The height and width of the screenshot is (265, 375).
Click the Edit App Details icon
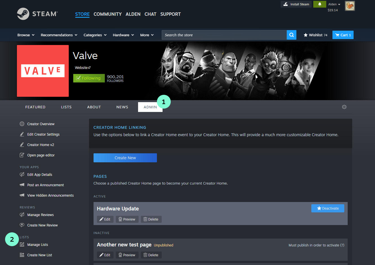tap(22, 174)
